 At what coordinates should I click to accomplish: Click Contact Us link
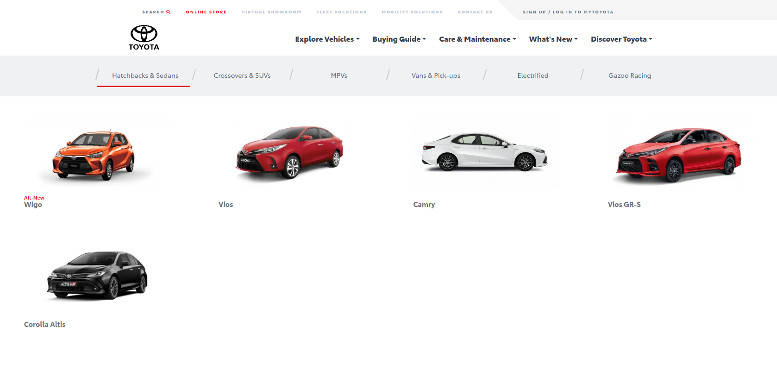point(475,12)
